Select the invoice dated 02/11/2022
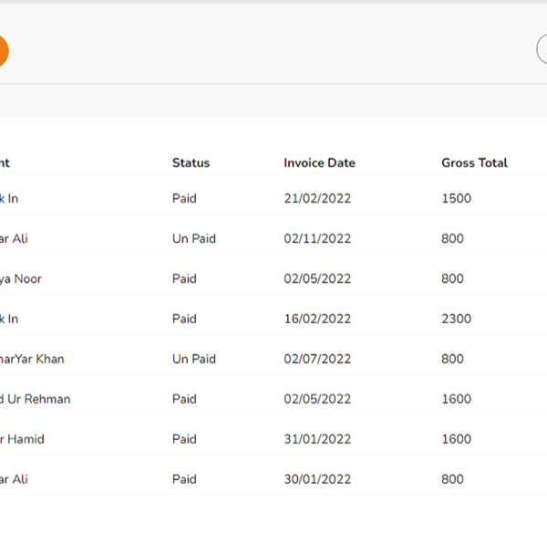 pos(316,238)
